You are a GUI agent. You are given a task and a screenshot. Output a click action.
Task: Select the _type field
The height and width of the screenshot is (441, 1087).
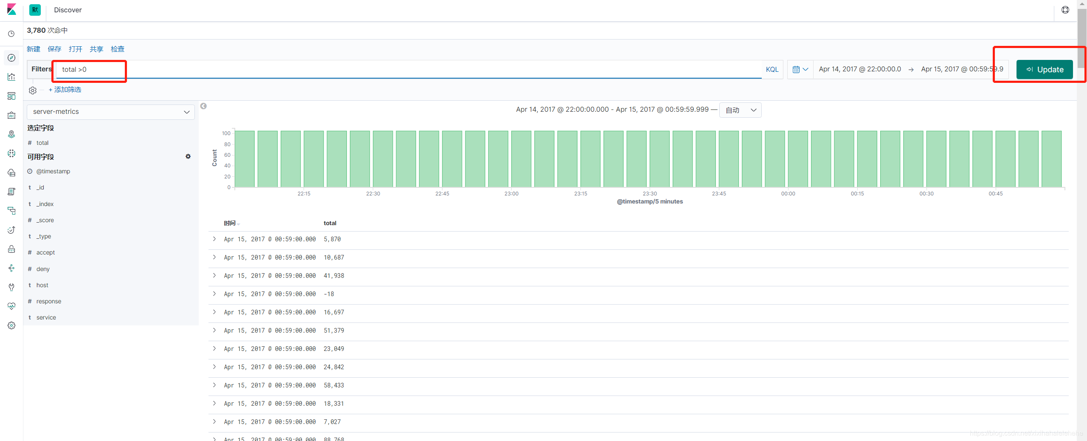pyautogui.click(x=44, y=236)
